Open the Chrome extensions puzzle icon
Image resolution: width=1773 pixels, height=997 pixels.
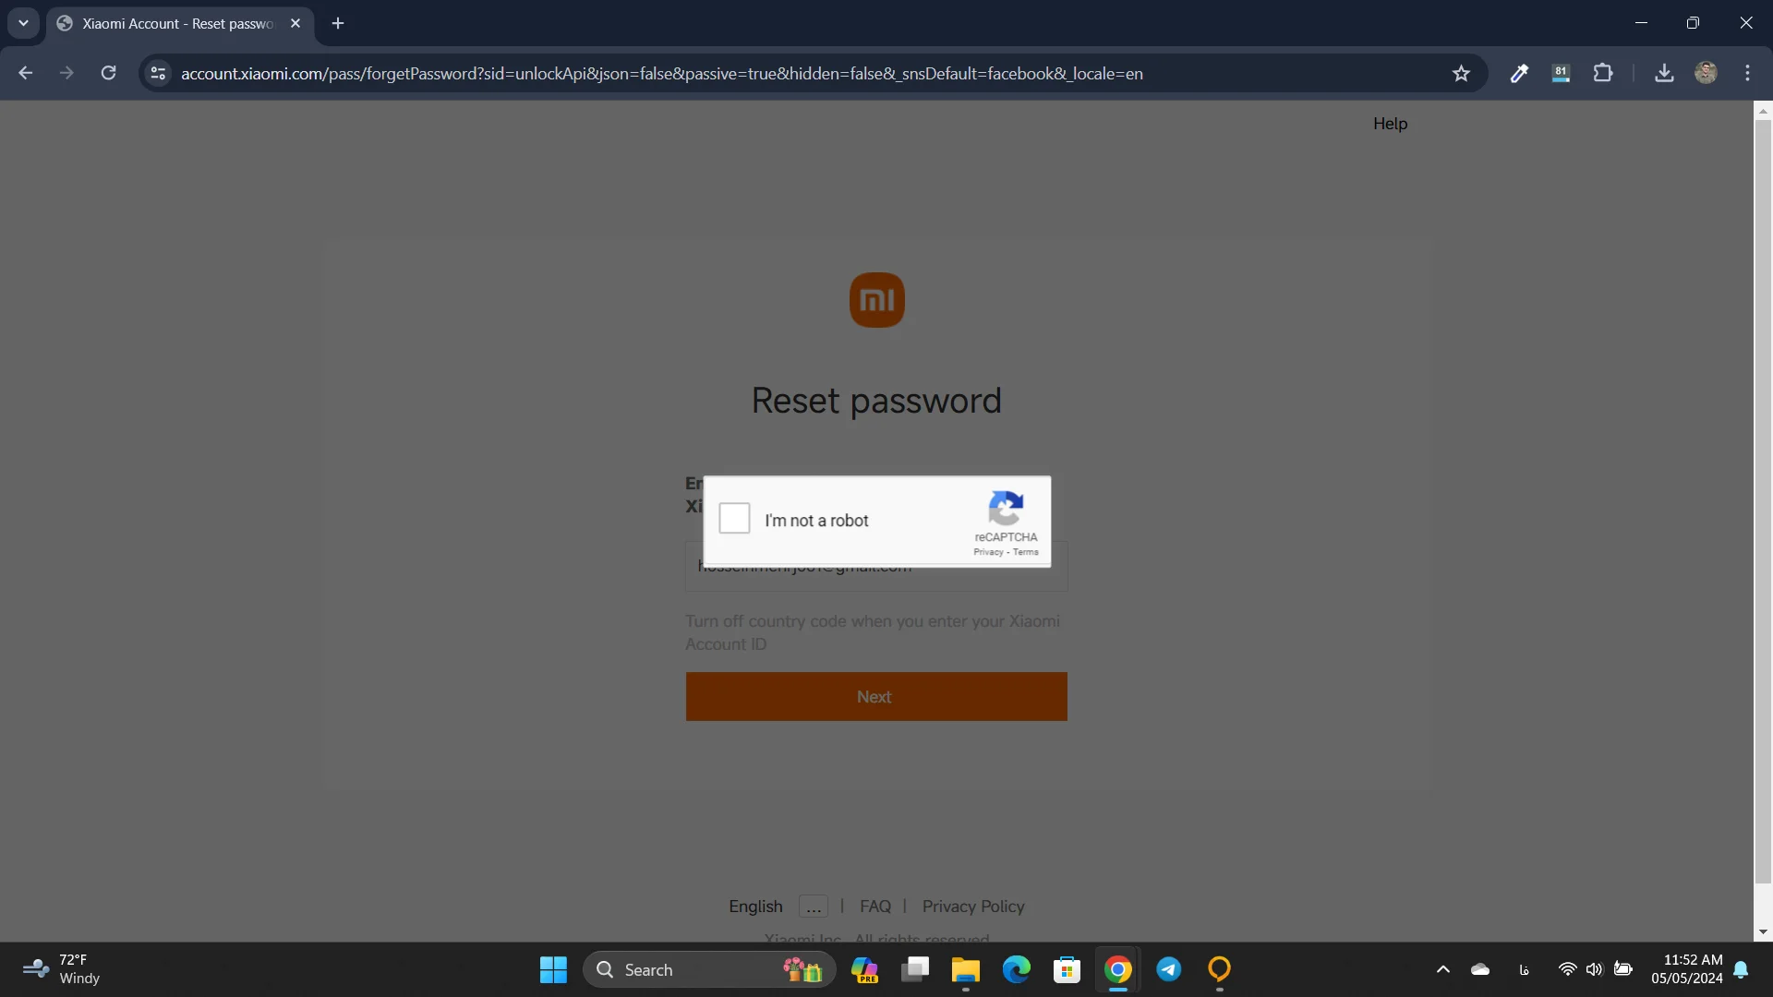(1603, 73)
